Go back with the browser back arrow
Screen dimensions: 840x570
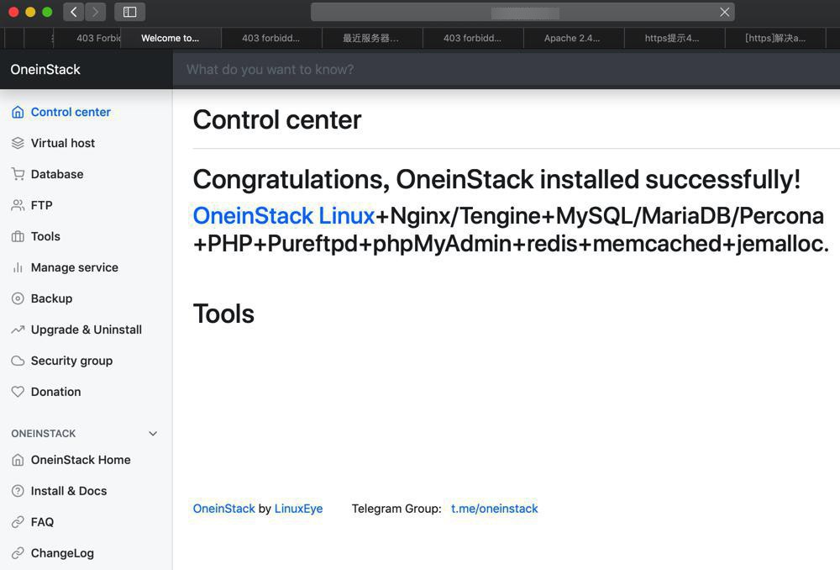[x=74, y=12]
